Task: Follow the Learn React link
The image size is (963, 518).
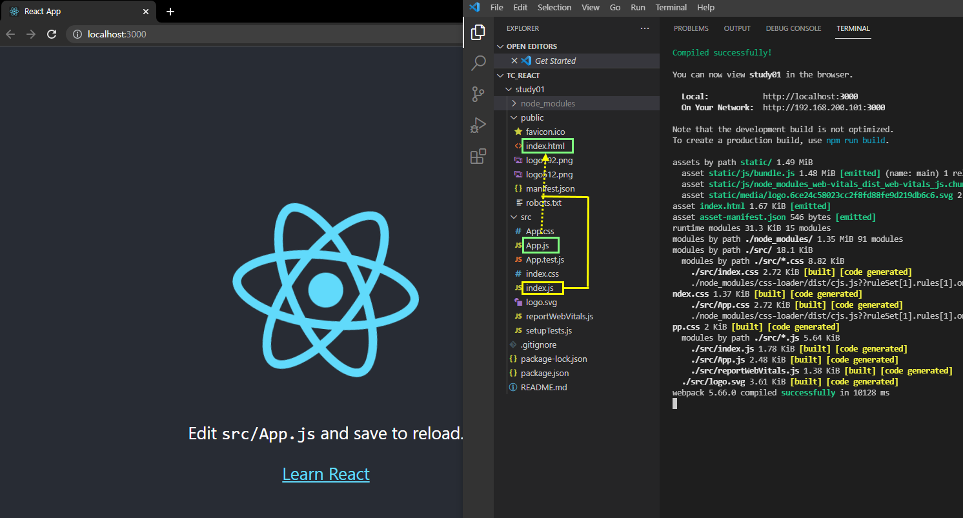Action: click(326, 474)
